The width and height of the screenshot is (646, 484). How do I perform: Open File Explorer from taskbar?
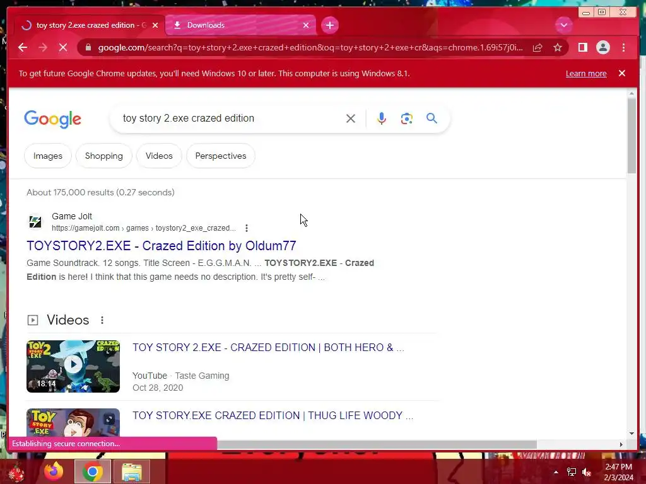click(131, 471)
